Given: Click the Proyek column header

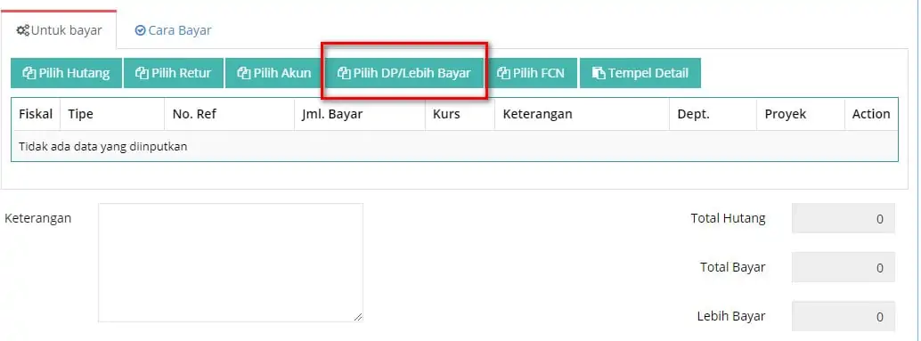Looking at the screenshot, I should [x=801, y=114].
